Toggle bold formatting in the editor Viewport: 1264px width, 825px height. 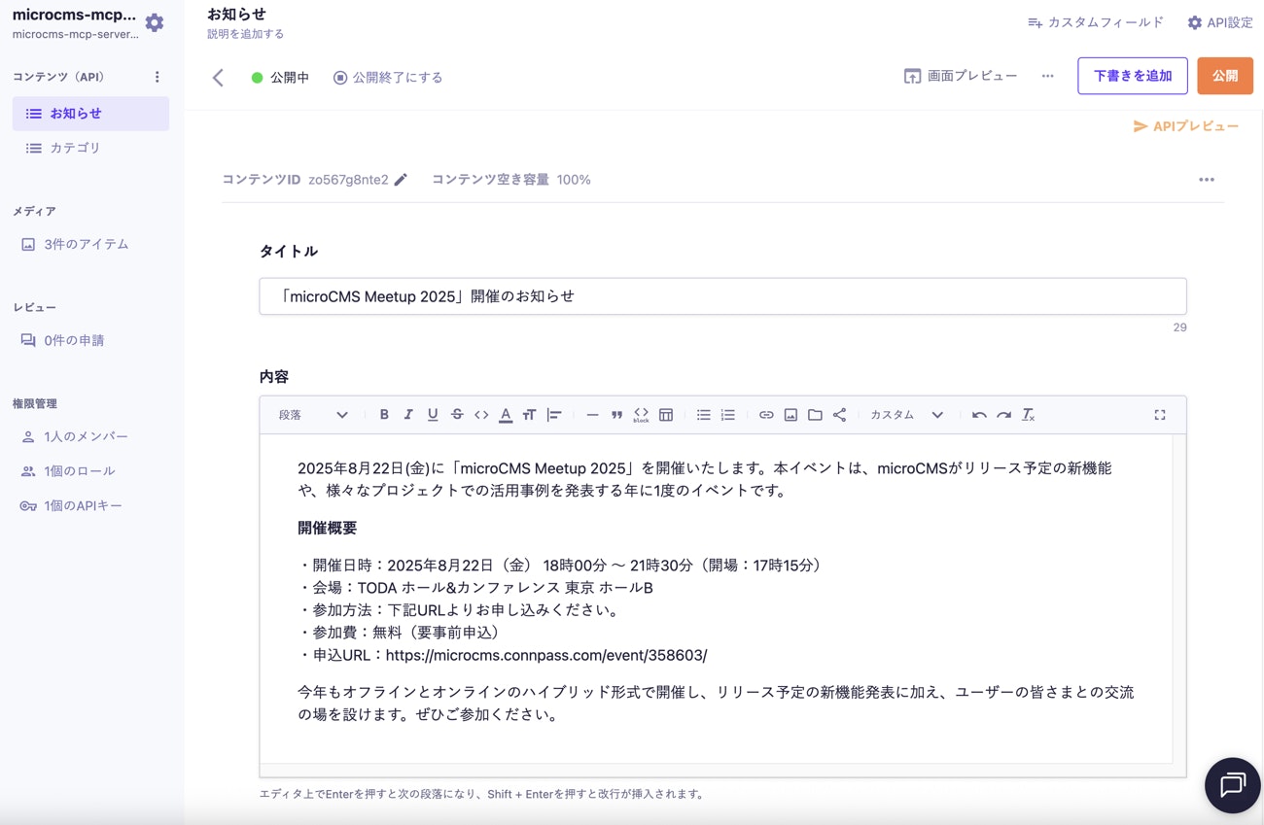[384, 414]
